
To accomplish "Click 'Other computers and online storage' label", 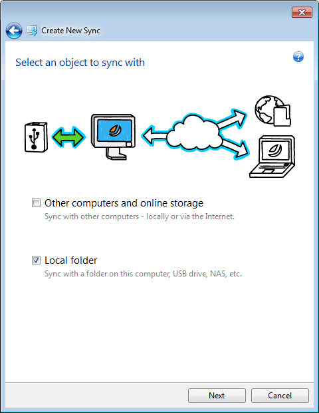I will pos(124,203).
